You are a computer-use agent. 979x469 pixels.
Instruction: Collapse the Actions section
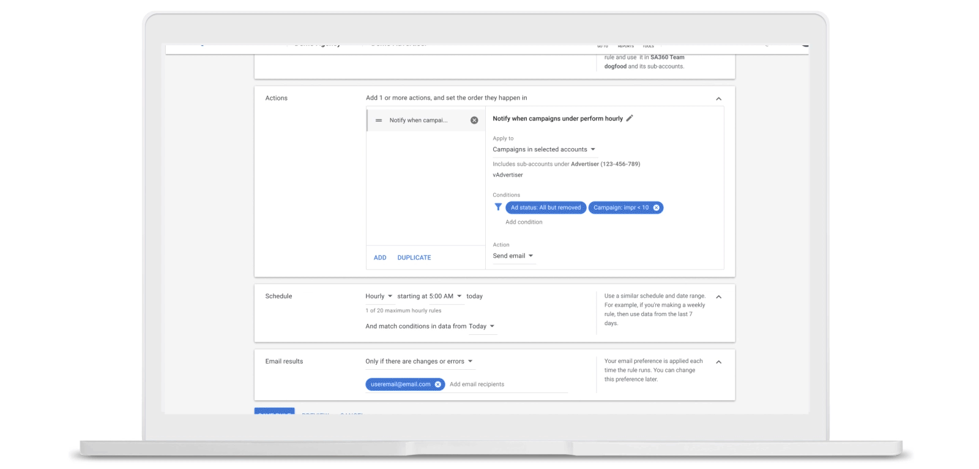719,99
